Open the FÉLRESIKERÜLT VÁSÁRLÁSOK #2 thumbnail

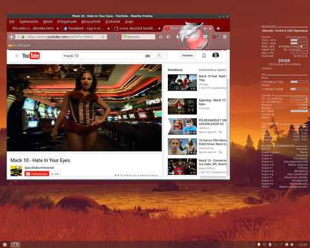[x=182, y=127]
